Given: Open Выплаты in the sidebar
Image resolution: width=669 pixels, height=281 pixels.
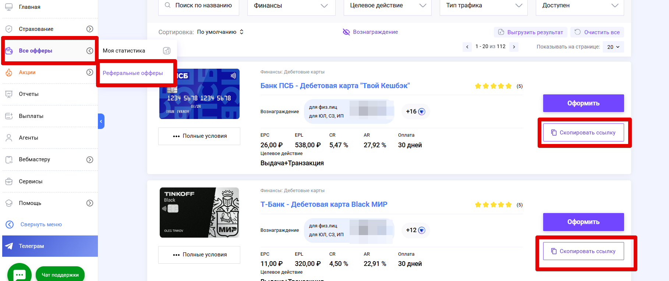Looking at the screenshot, I should 31,116.
